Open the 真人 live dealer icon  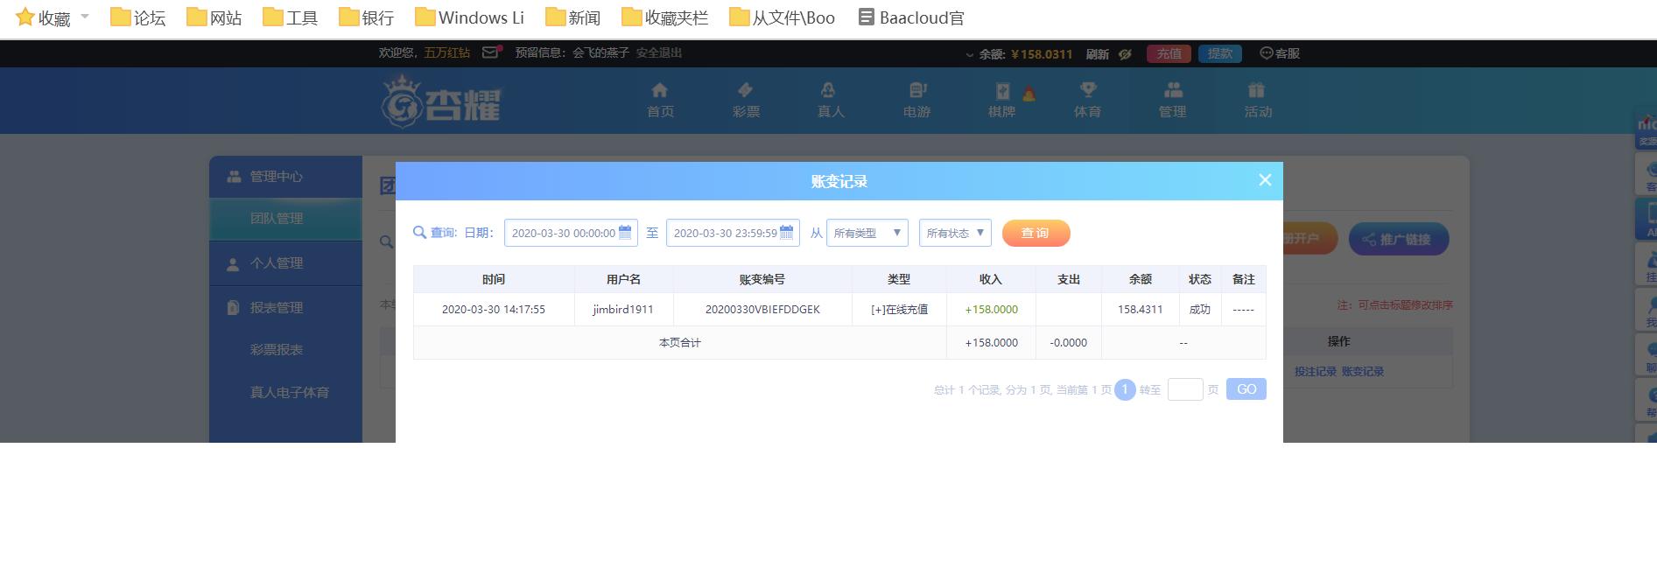(828, 90)
